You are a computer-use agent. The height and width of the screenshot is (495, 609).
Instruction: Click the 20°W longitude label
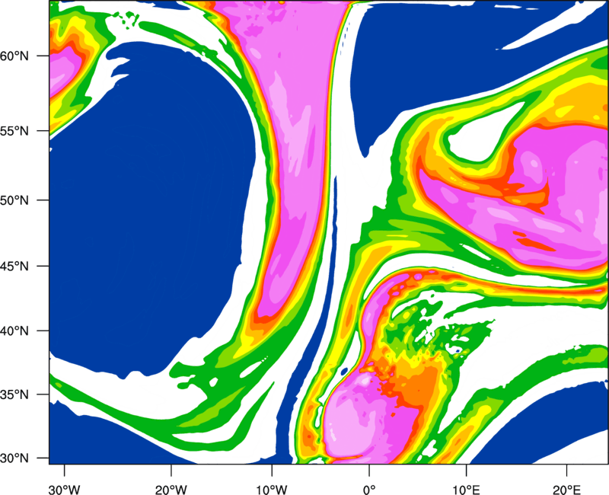pos(171,490)
